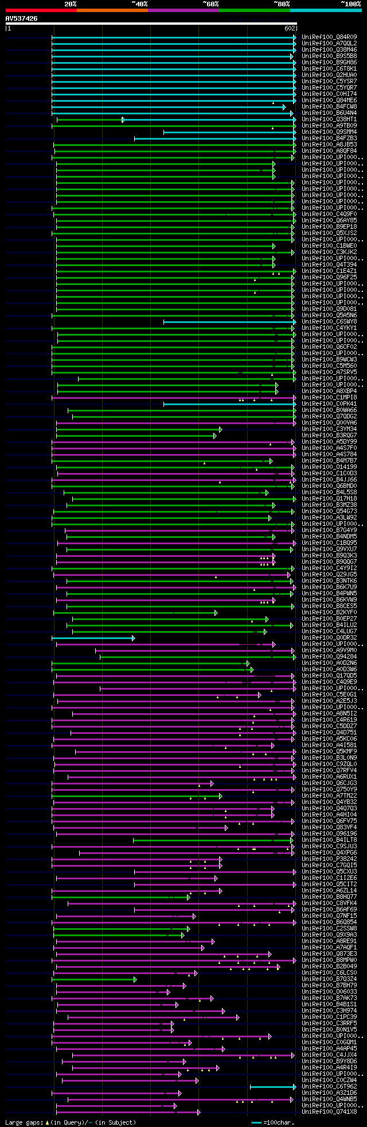Click the UniRef100_B7G4Y9 label
This screenshot has width=367, height=1127.
tap(329, 530)
